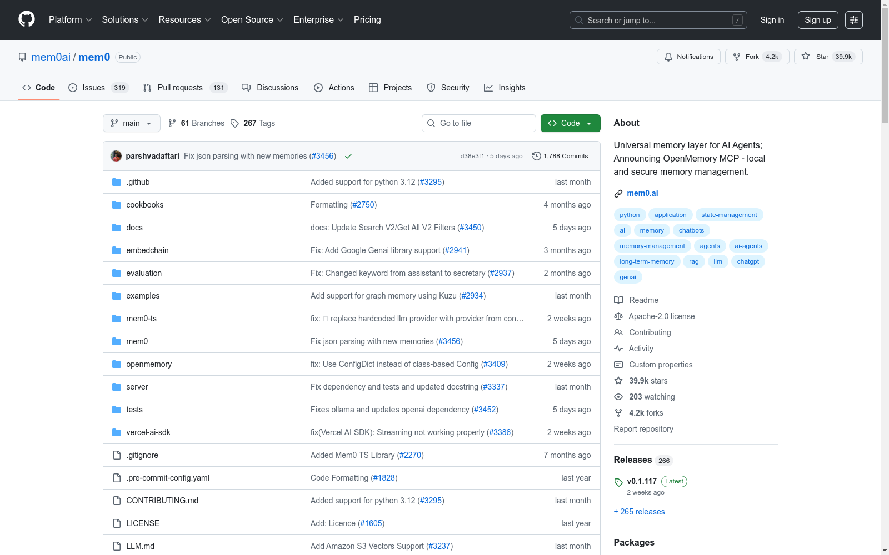Click the Readme book icon

click(618, 300)
